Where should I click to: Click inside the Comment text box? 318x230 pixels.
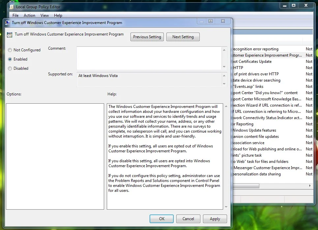tap(149, 58)
